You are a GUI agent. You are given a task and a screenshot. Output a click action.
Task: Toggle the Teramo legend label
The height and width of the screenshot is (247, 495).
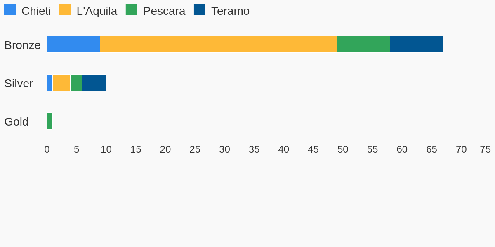[x=230, y=11]
